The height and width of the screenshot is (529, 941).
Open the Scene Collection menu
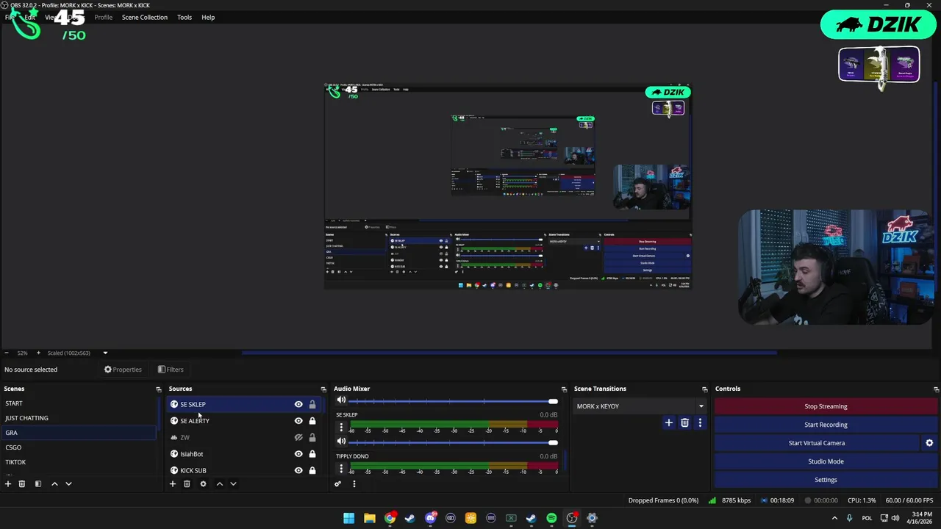click(145, 17)
